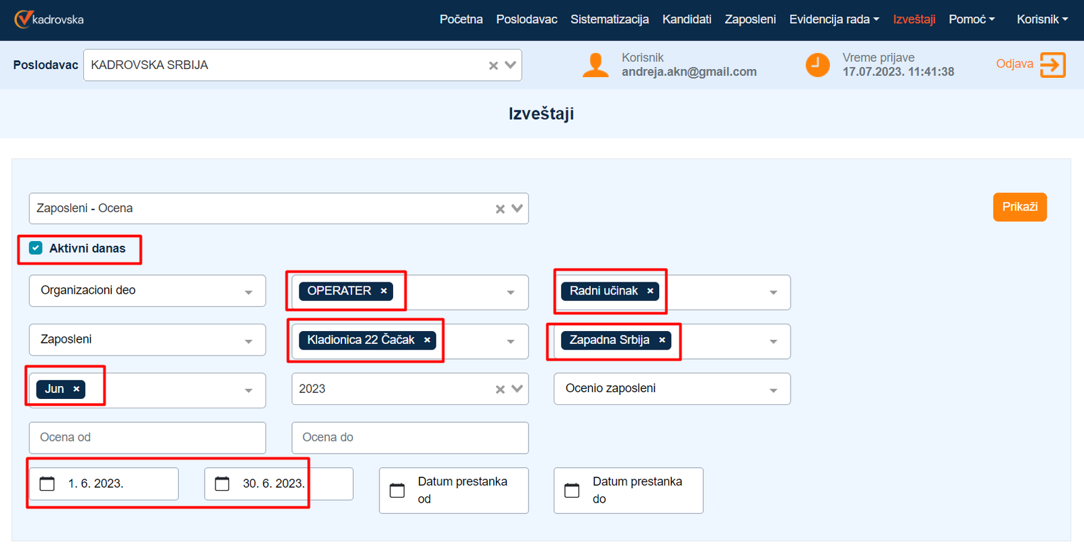Open the Korisnik user menu

coord(1041,19)
